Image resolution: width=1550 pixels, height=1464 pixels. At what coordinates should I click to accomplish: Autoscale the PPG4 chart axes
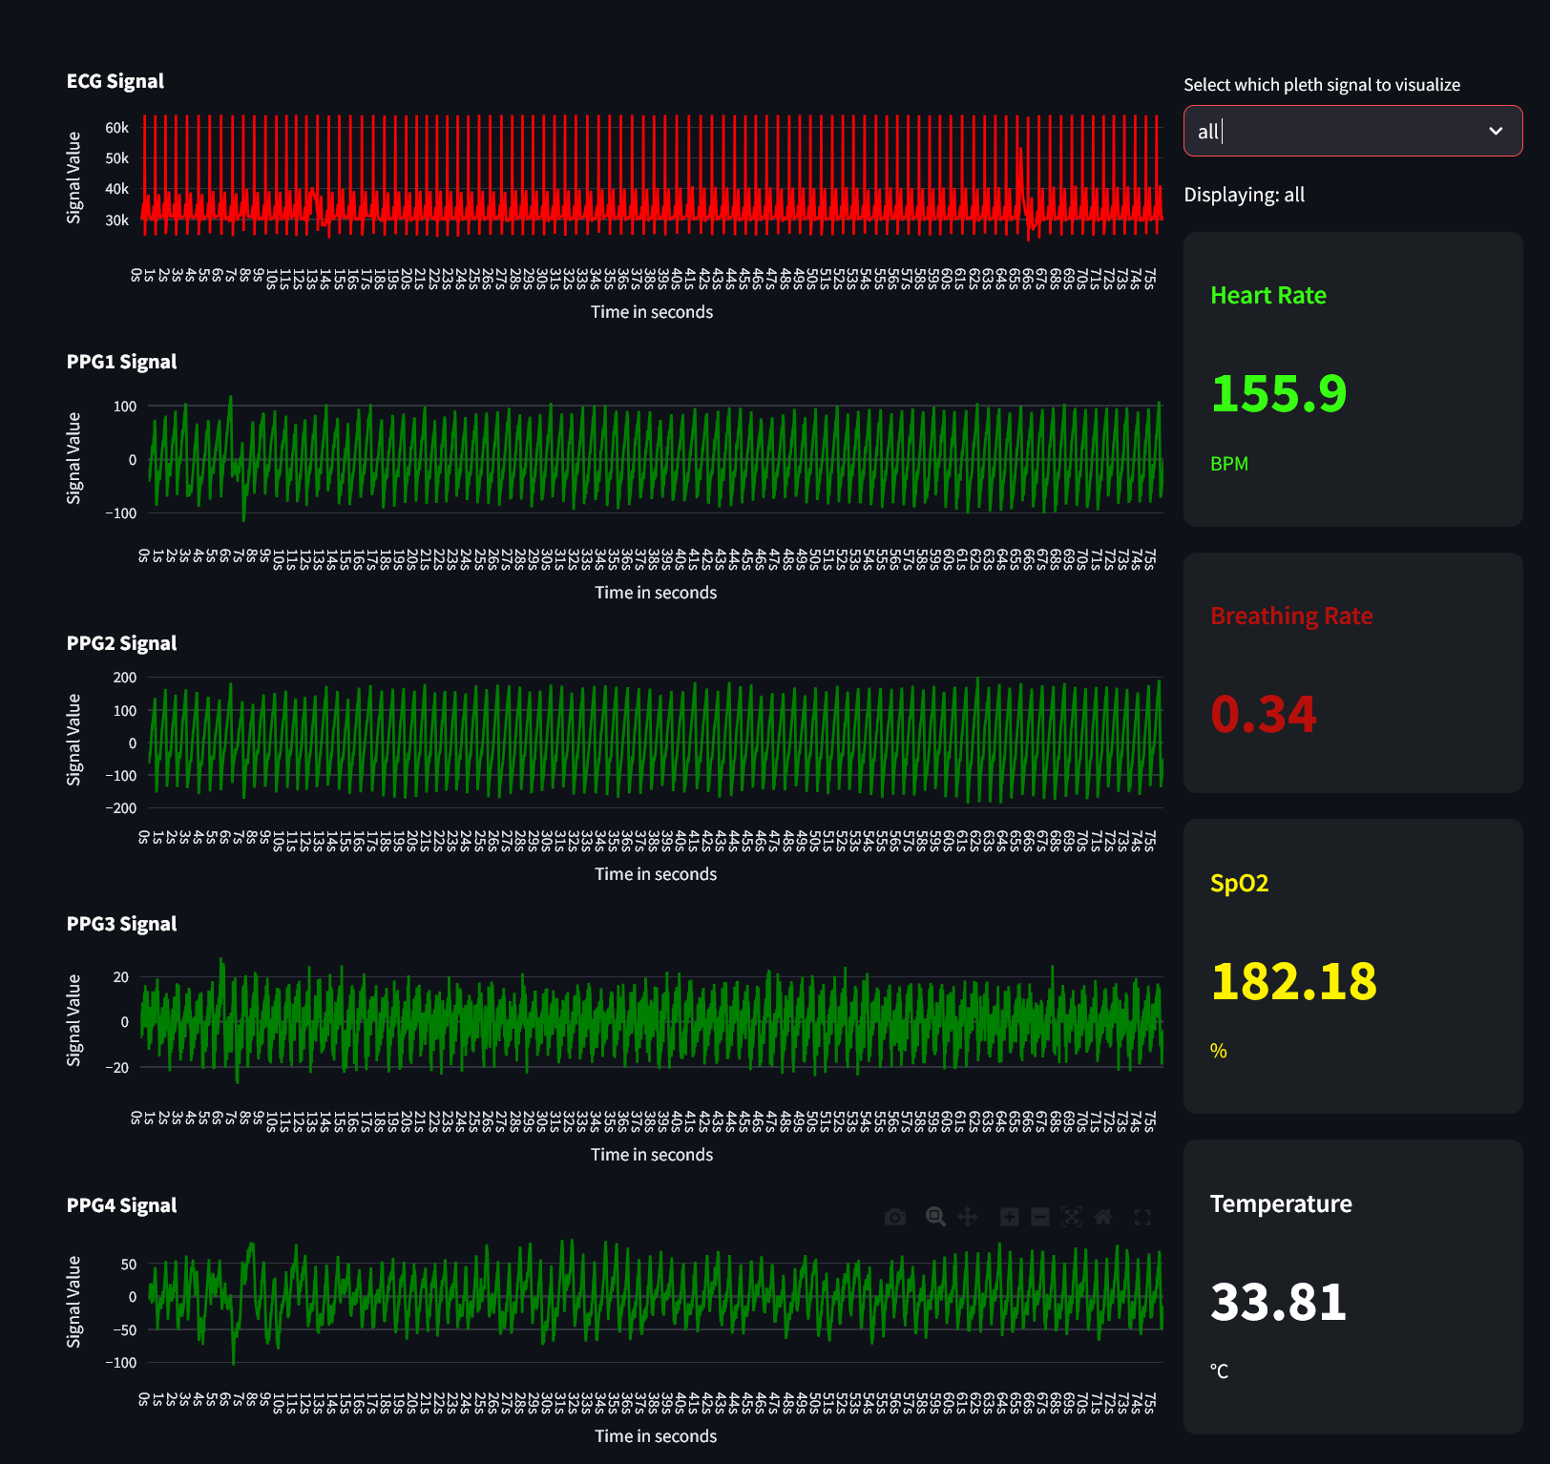pyautogui.click(x=1073, y=1218)
